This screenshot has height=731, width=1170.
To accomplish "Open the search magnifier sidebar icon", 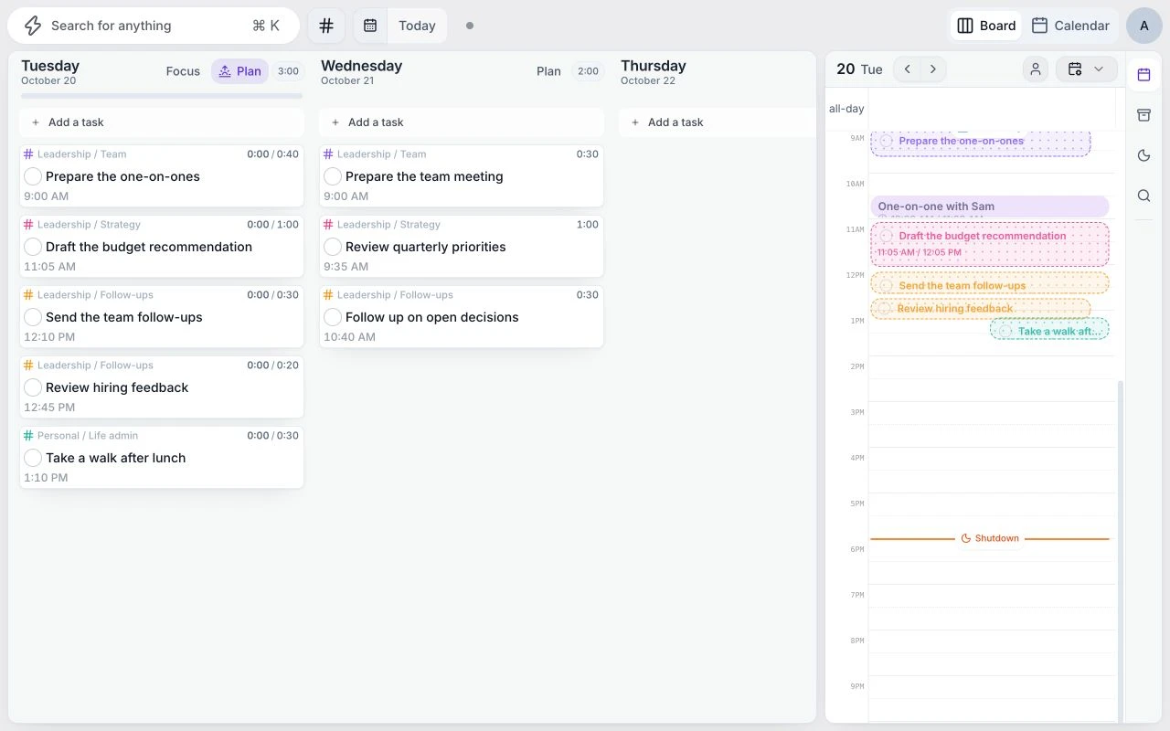I will coord(1143,196).
